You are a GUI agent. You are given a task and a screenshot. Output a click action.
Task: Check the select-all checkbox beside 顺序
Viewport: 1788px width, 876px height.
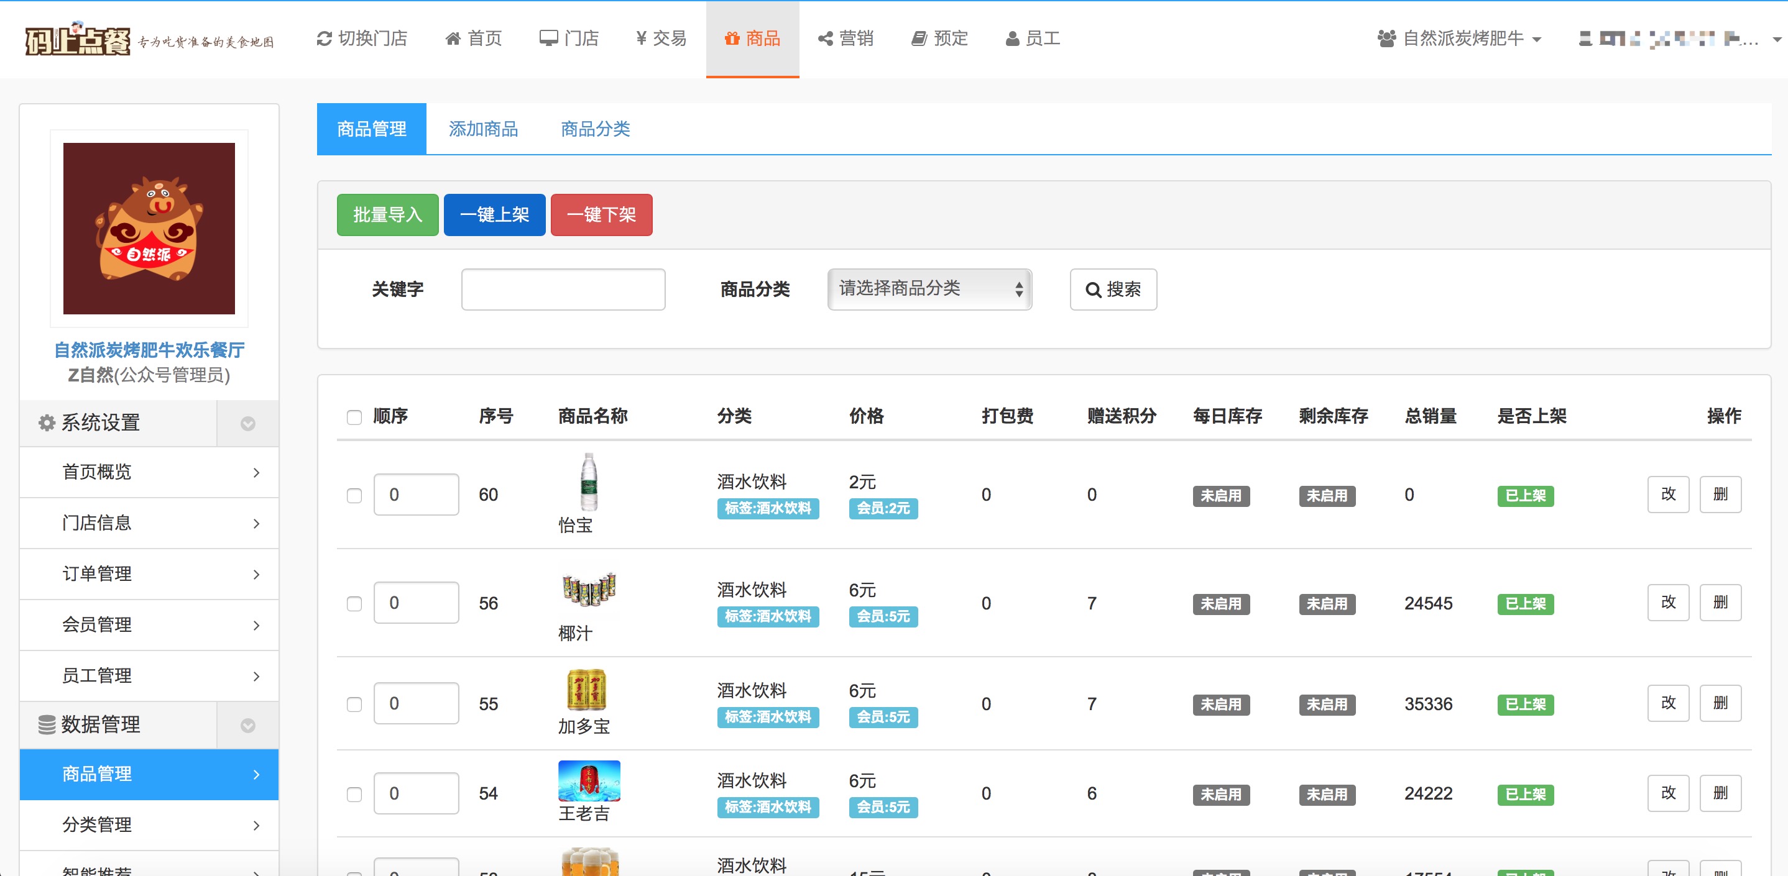tap(354, 417)
